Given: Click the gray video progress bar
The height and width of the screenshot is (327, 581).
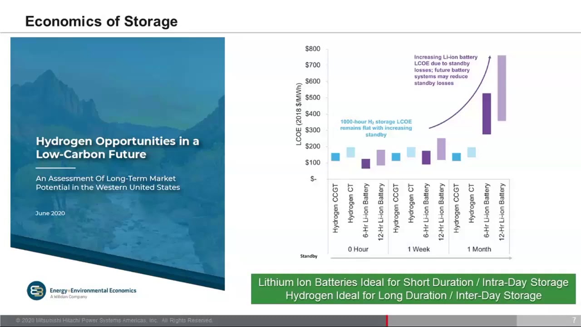Looking at the screenshot, I should 290,321.
